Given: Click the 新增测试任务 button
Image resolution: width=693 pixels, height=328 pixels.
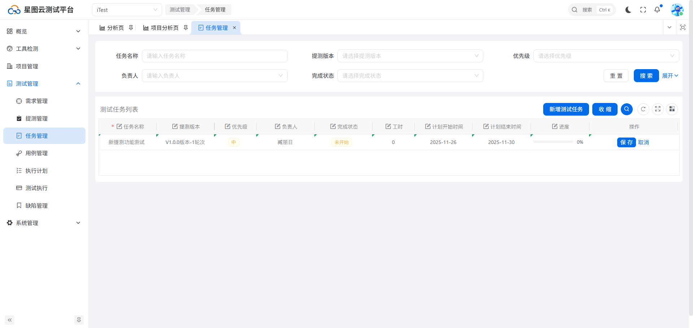Looking at the screenshot, I should [x=566, y=109].
